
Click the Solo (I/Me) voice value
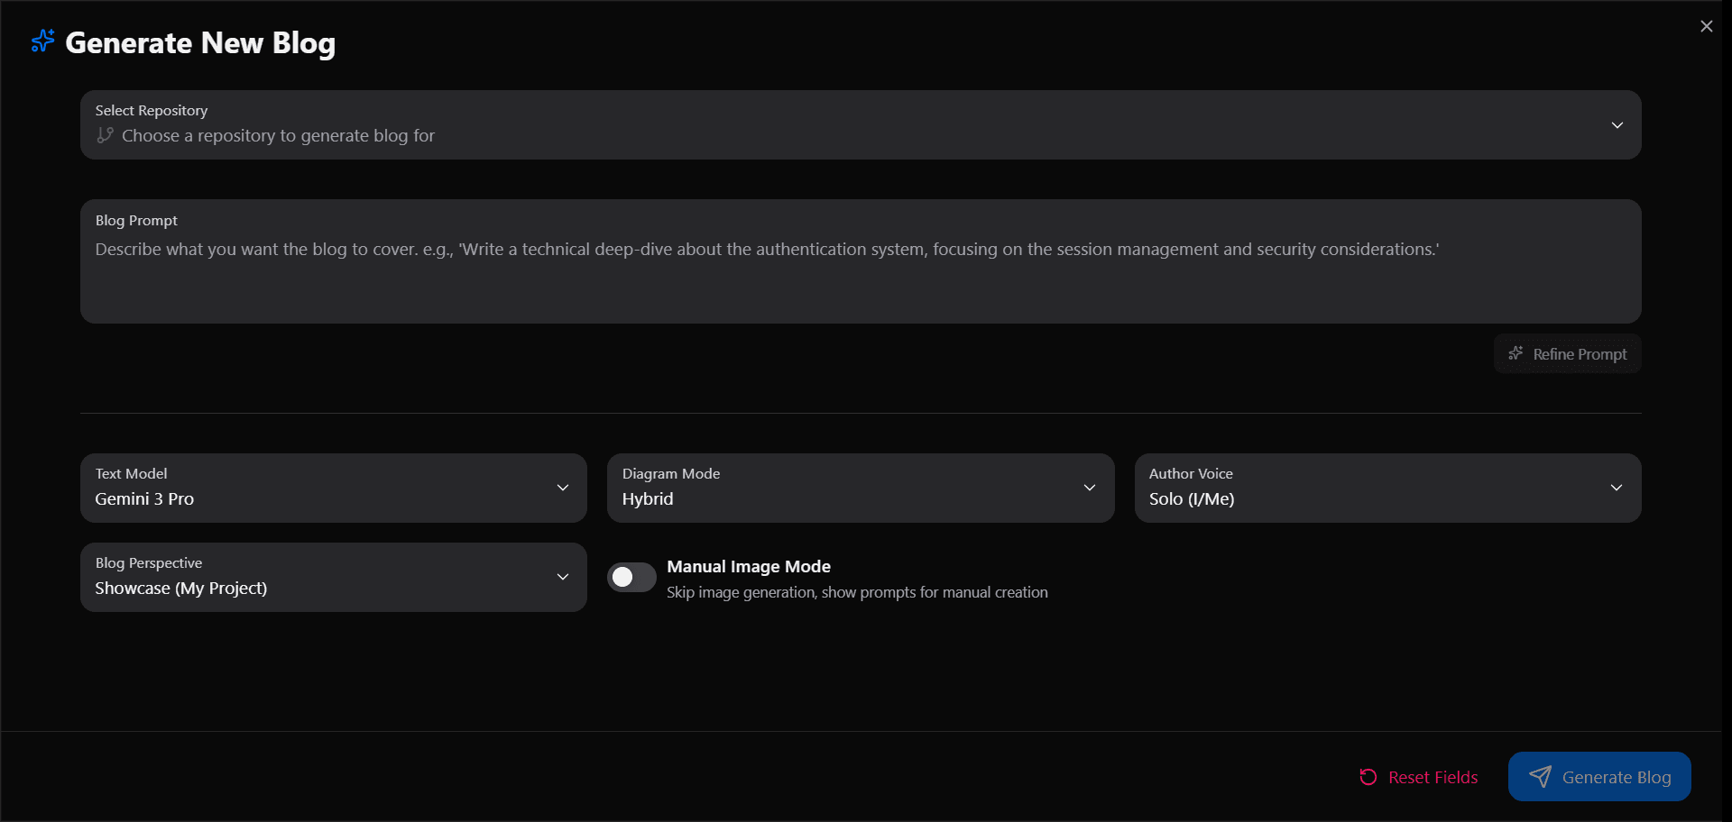pos(1192,498)
